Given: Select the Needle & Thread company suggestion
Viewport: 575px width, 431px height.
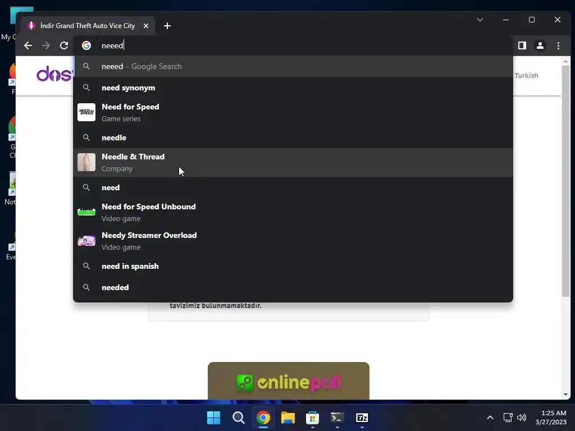Looking at the screenshot, I should tap(293, 162).
